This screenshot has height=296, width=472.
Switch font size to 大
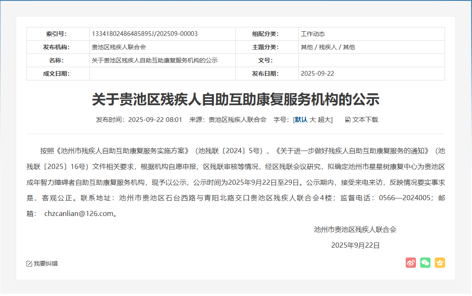point(312,120)
